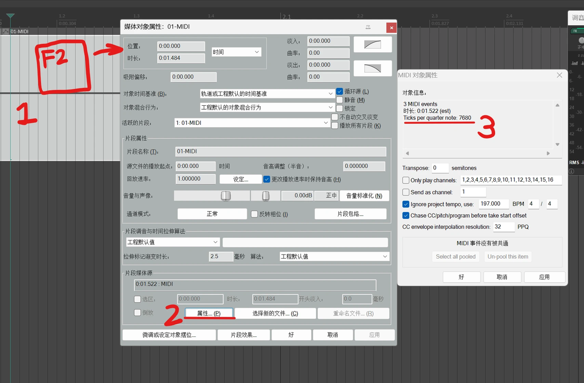Screen dimensions: 584x383
Task: Enable Send as channel checkbox
Action: coord(406,192)
